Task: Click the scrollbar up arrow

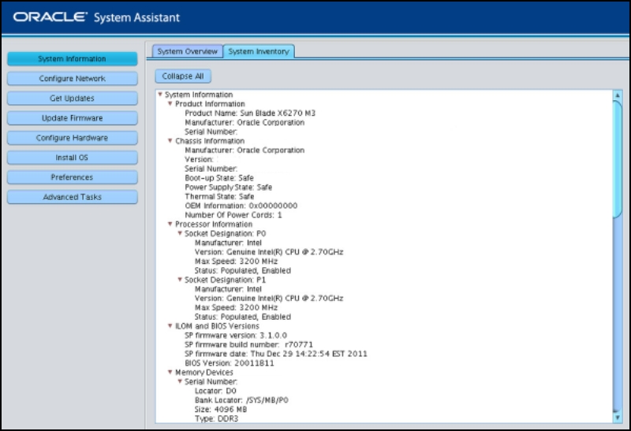Action: point(618,95)
